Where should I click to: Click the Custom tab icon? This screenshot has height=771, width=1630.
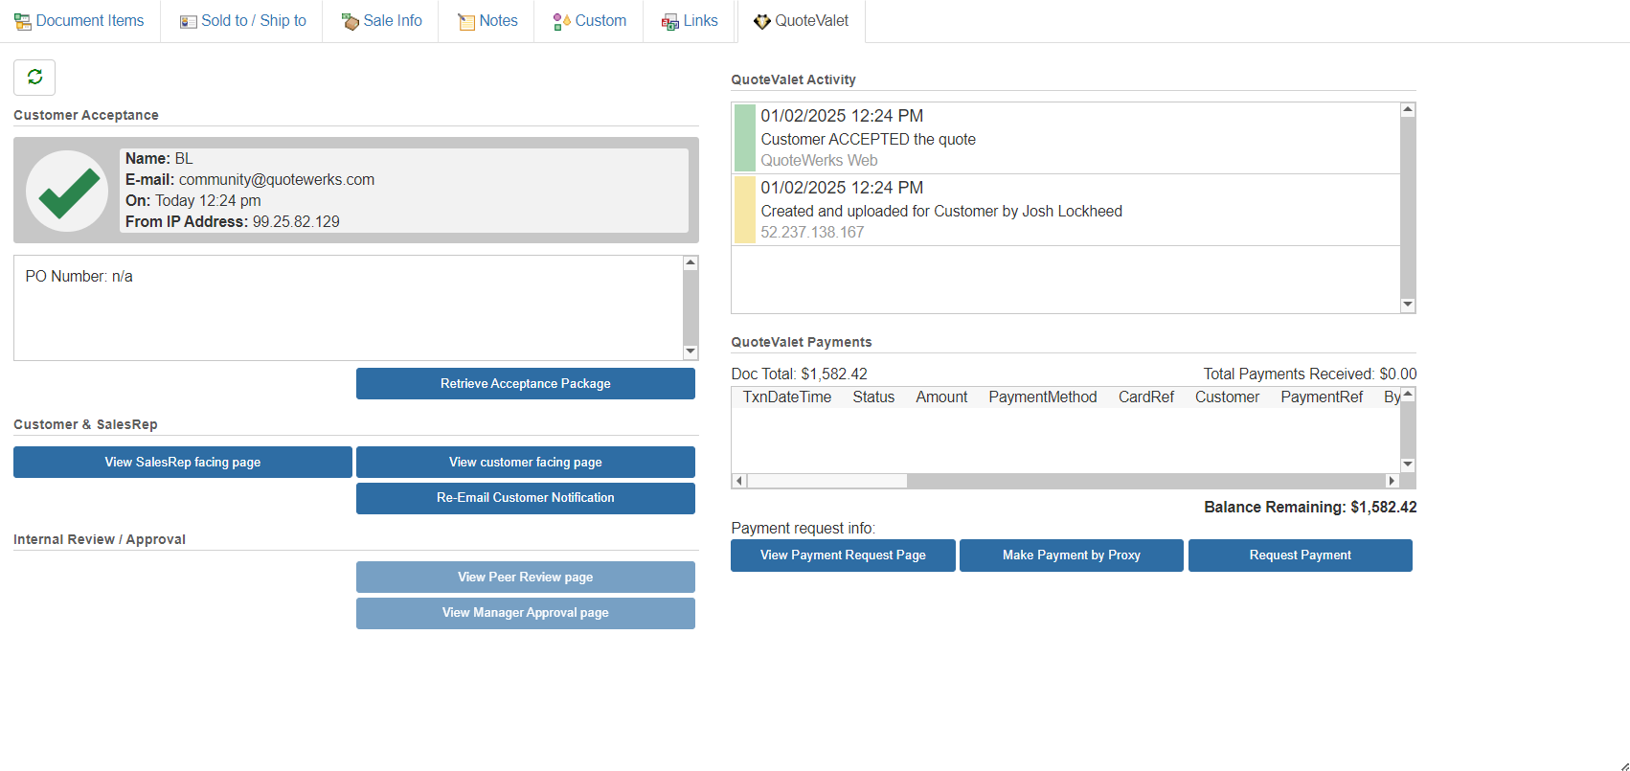pyautogui.click(x=562, y=21)
